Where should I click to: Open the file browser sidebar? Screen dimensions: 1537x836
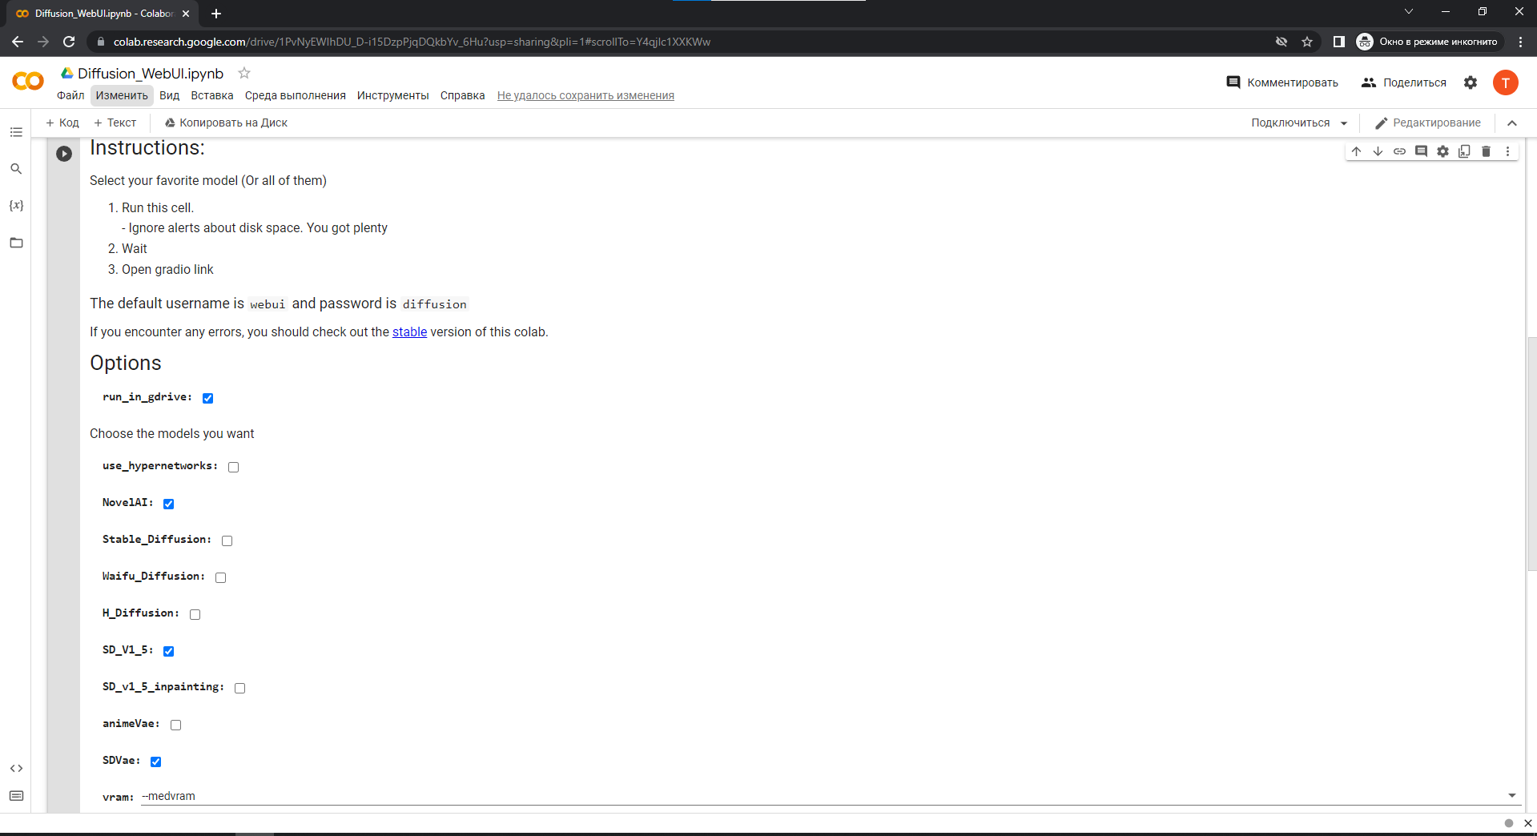click(x=16, y=242)
